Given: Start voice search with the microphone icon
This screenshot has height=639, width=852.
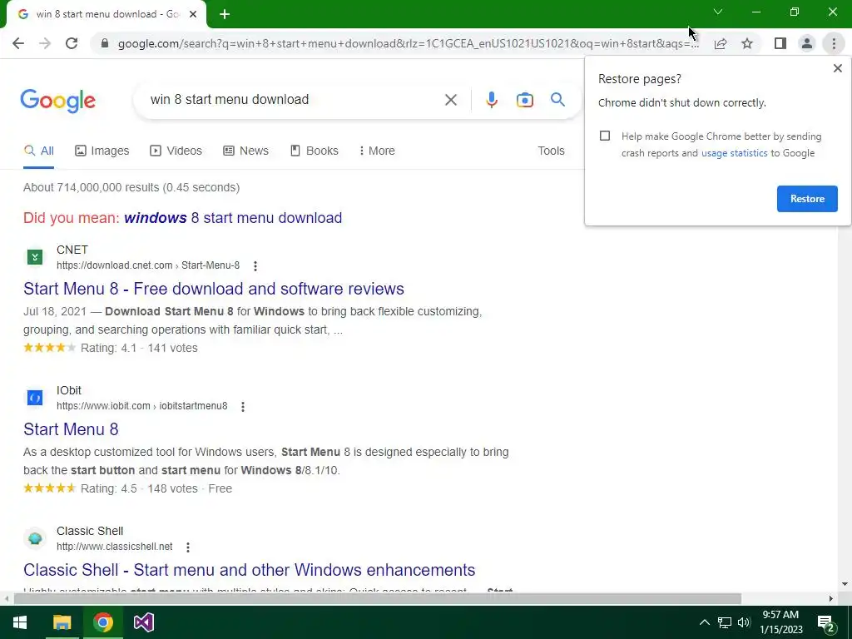Looking at the screenshot, I should coord(492,100).
